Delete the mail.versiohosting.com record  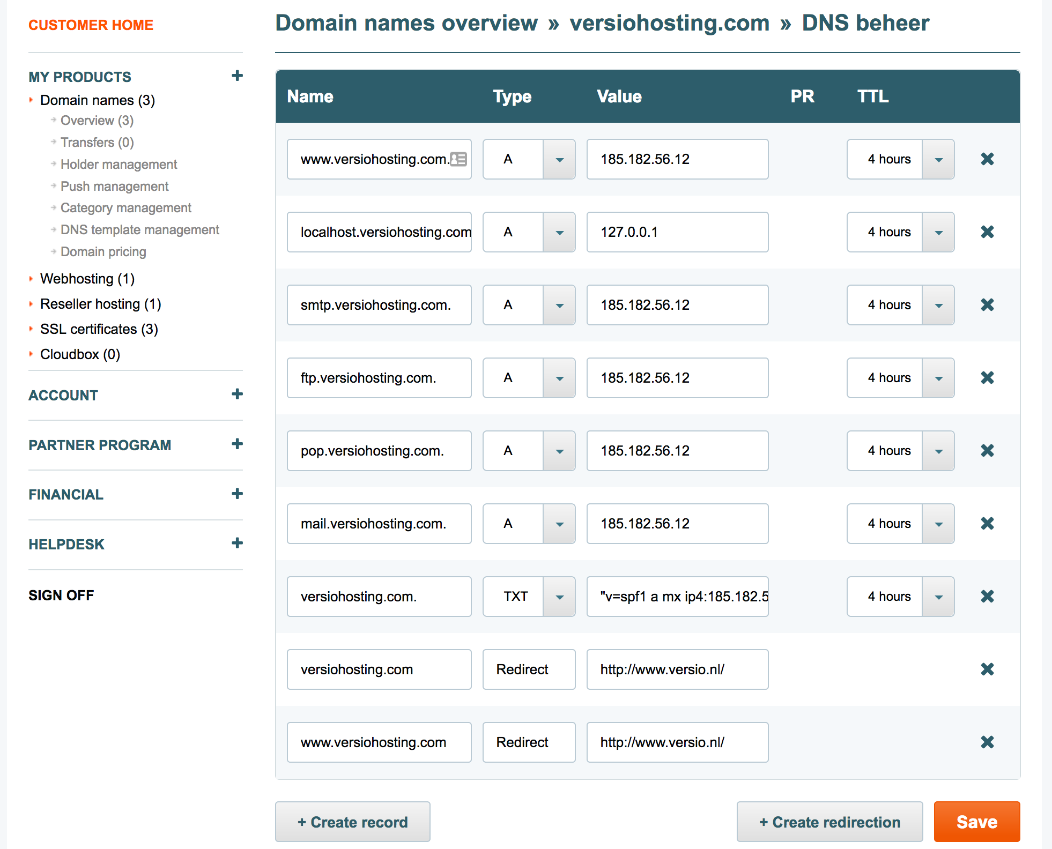[x=987, y=524]
